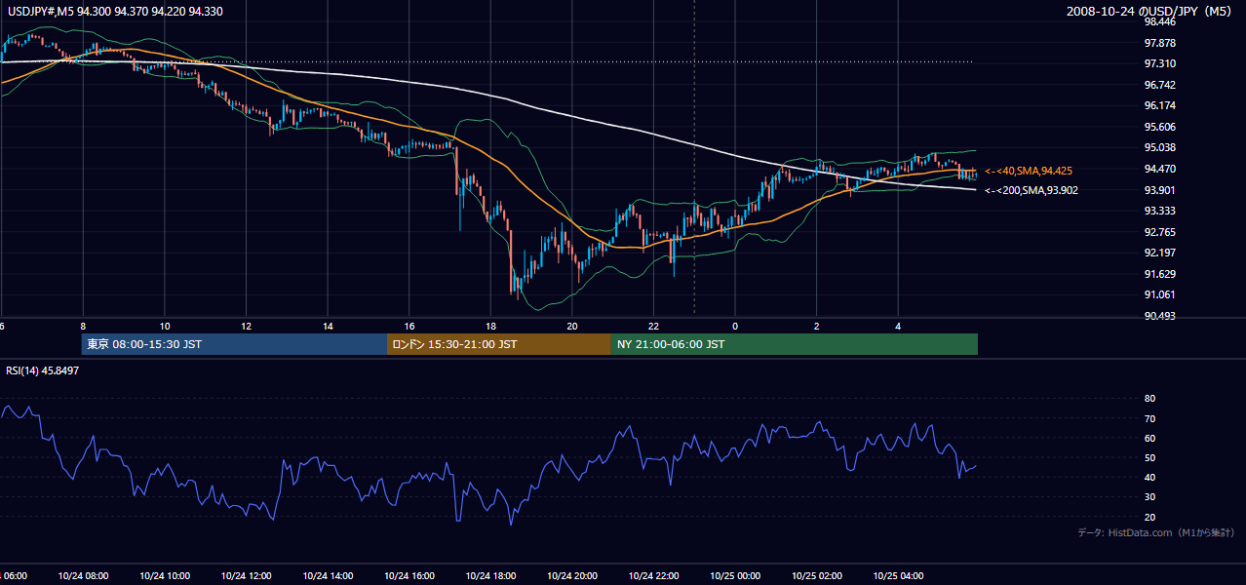The height and width of the screenshot is (585, 1246).
Task: Click price axis value 90.493
Action: click(x=1159, y=316)
